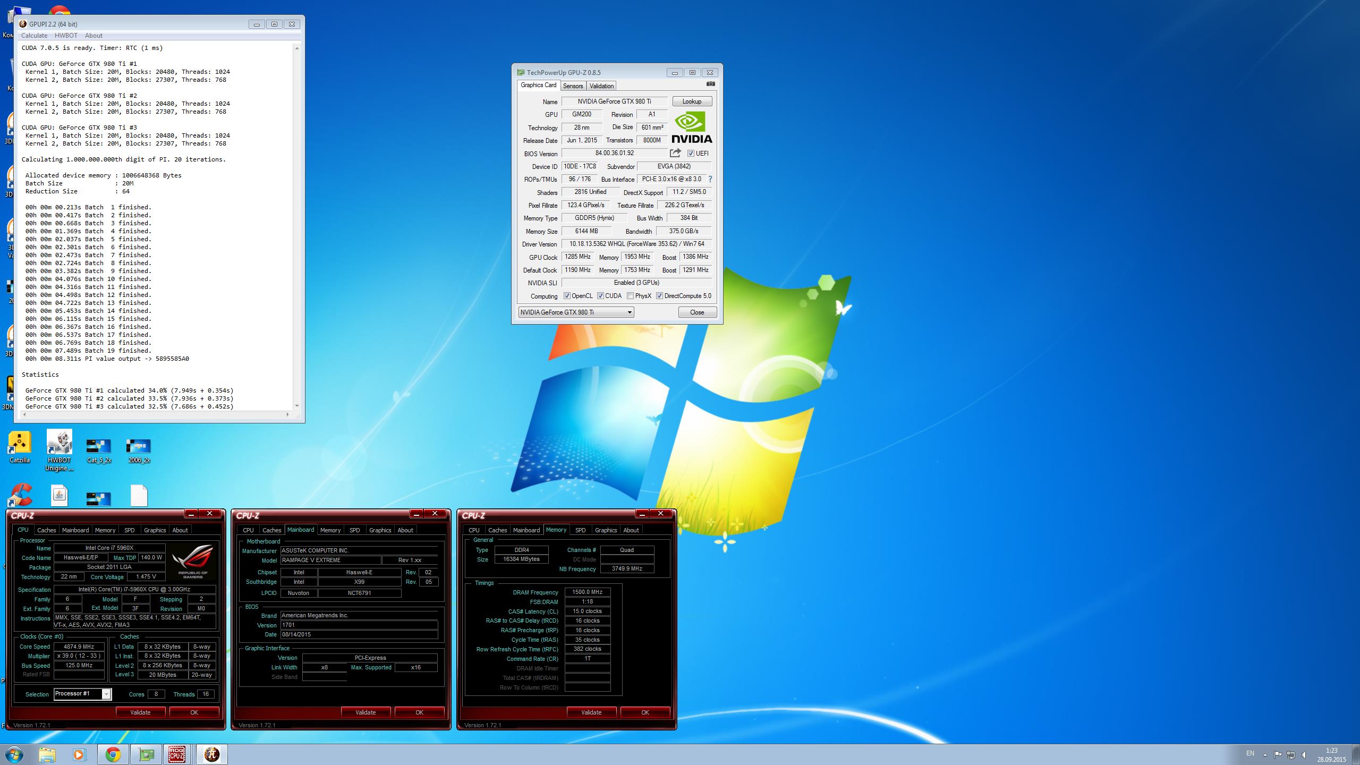Switch to the Validation tab in GPU-Z
The width and height of the screenshot is (1360, 765).
click(x=601, y=86)
